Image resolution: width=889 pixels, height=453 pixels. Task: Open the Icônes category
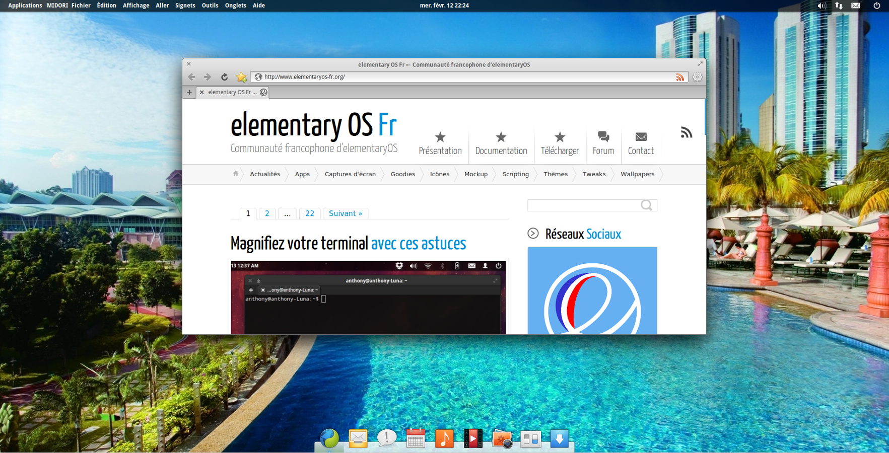pyautogui.click(x=440, y=174)
